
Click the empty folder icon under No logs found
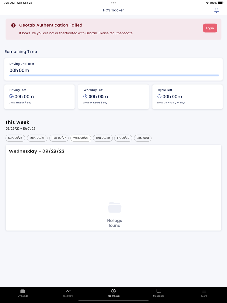click(114, 208)
